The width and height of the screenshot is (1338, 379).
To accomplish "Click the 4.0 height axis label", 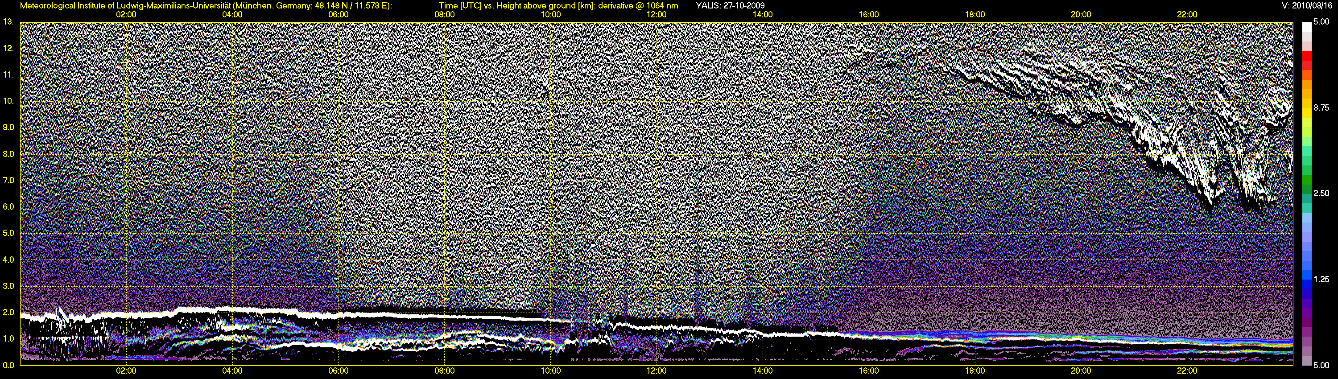I will pos(8,260).
